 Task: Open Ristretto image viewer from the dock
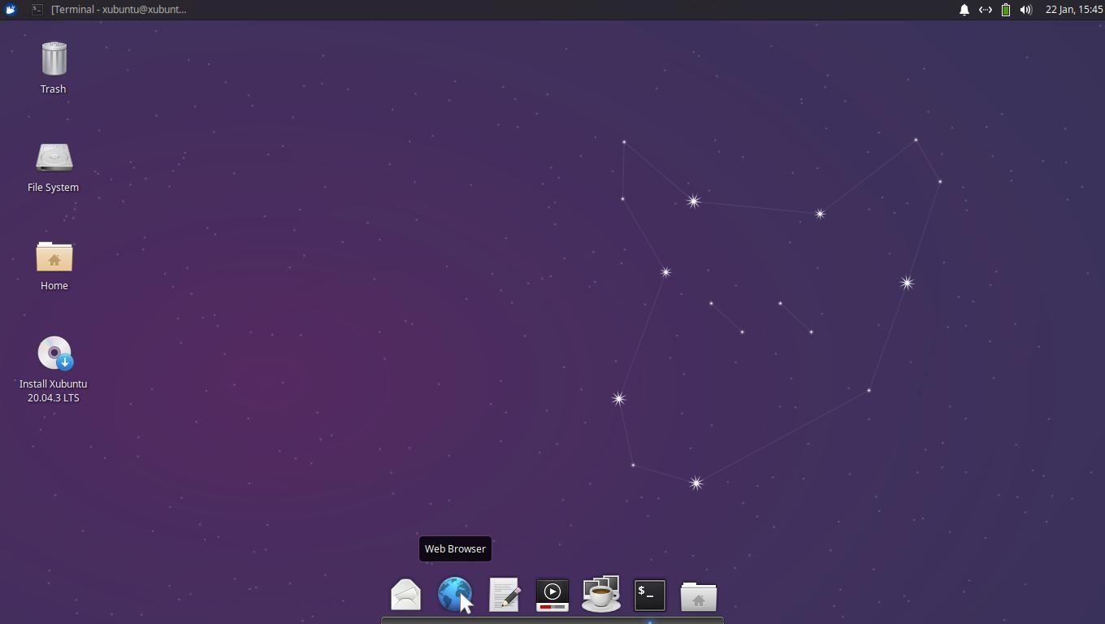tap(600, 595)
